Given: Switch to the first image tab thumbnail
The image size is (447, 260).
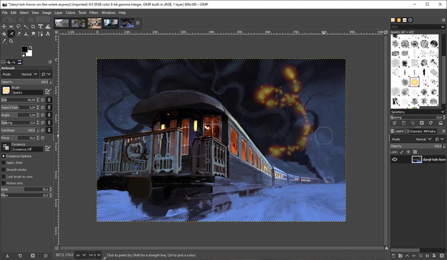Looking at the screenshot, I should pos(62,23).
